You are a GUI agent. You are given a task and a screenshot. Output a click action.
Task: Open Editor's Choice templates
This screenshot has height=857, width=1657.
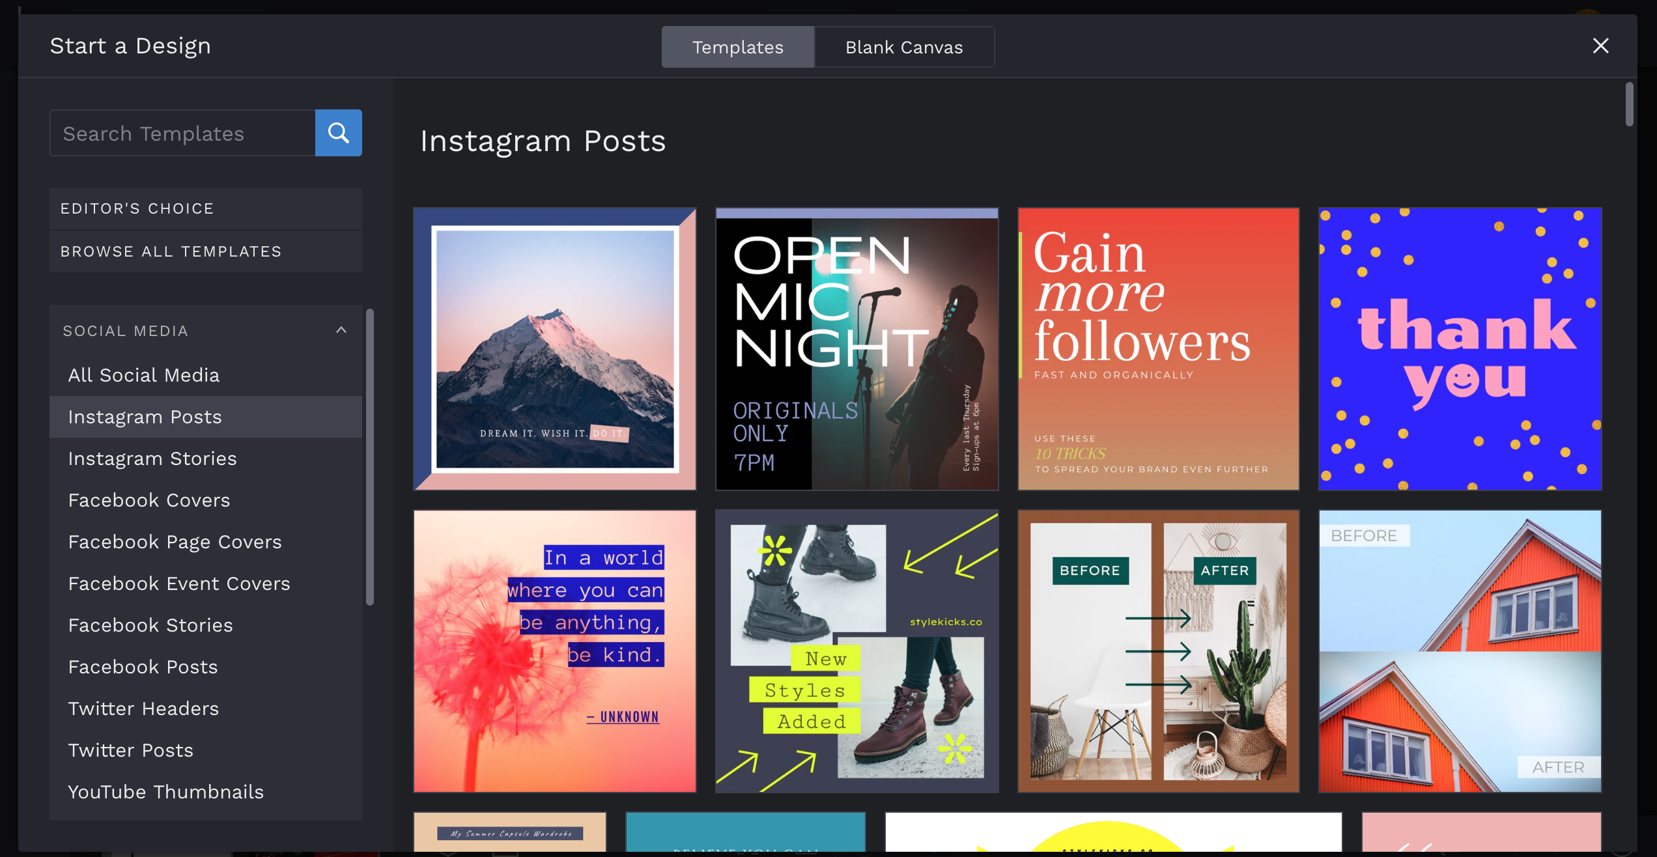(206, 208)
